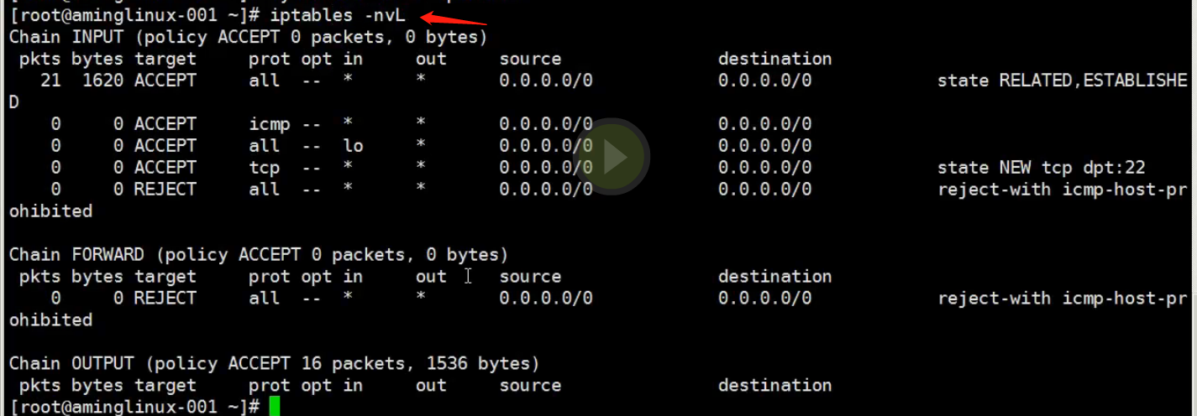Click ACCEPT target in the icmp row

(165, 124)
